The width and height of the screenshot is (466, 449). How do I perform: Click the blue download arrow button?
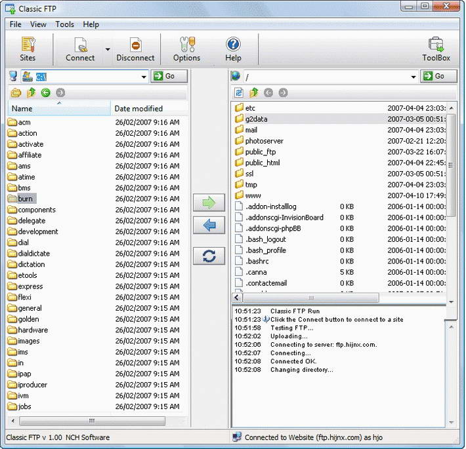tap(209, 225)
